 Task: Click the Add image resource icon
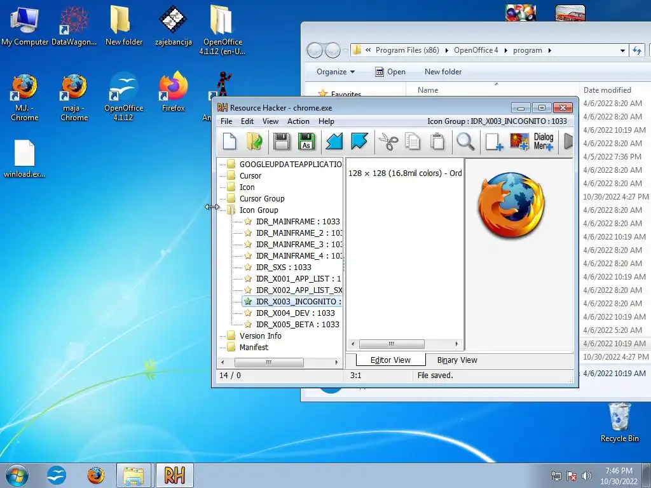click(x=519, y=141)
